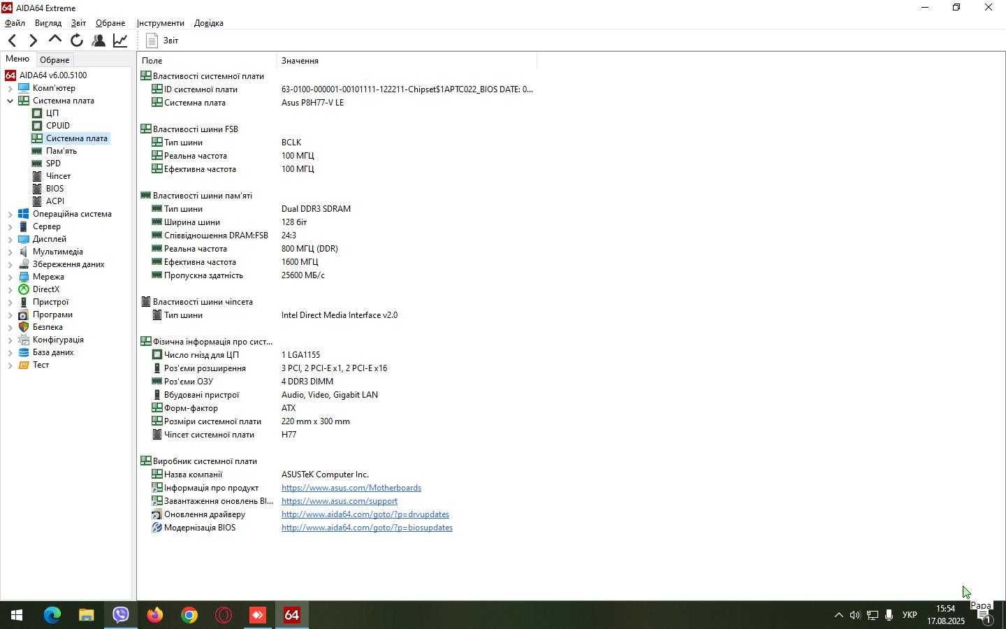1006x629 pixels.
Task: Select the ACPI tree item icon
Action: tap(37, 201)
